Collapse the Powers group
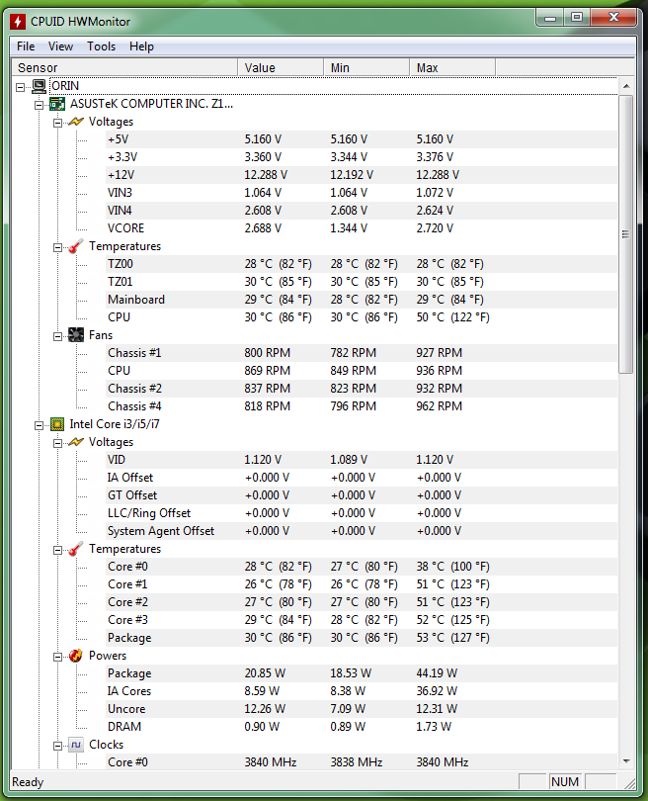This screenshot has height=801, width=648. [x=57, y=657]
